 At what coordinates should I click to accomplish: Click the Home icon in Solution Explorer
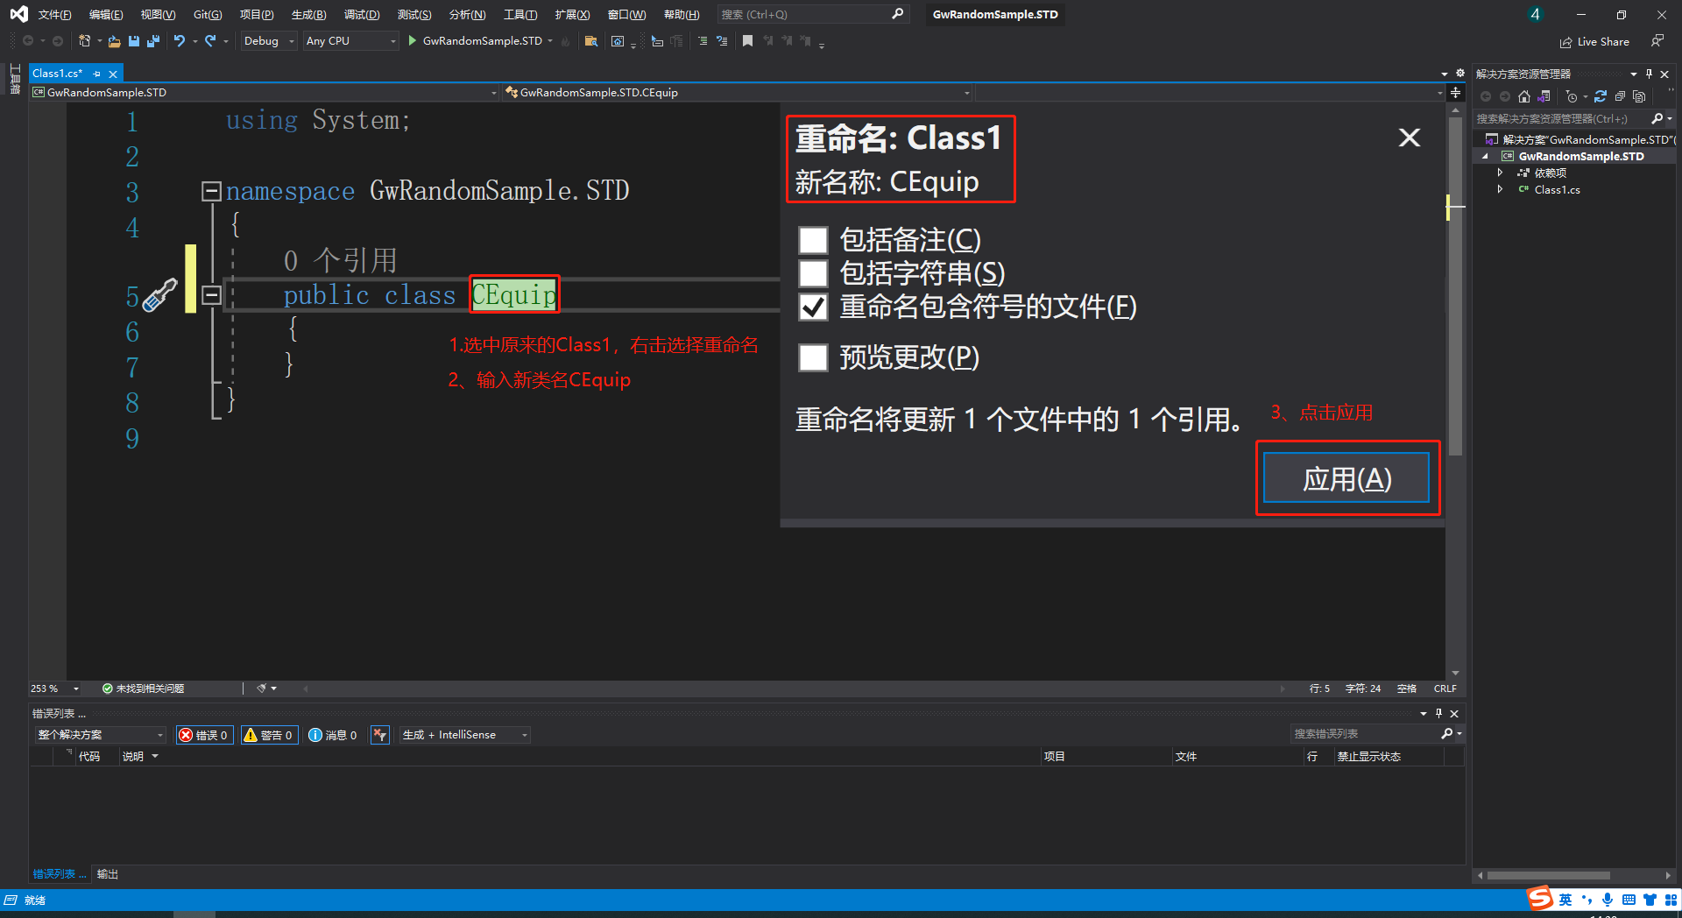coord(1524,96)
